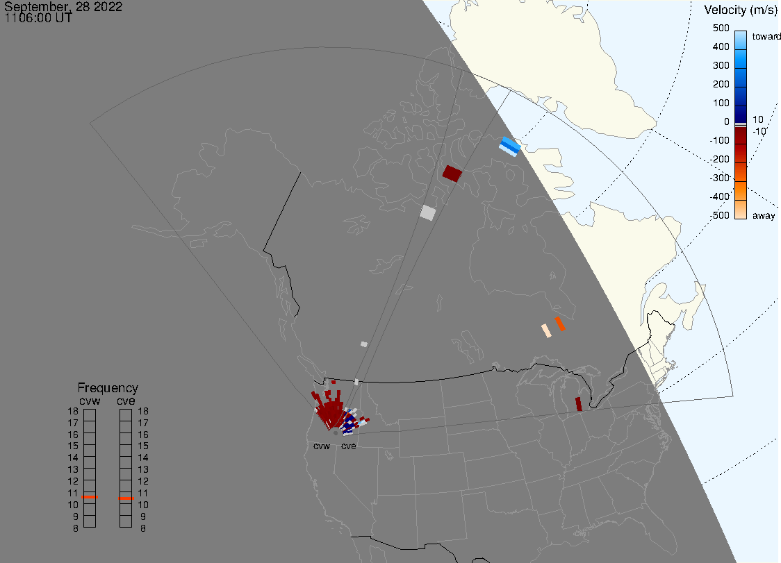
Task: Click the date text September, 28 2022
Action: pos(63,6)
